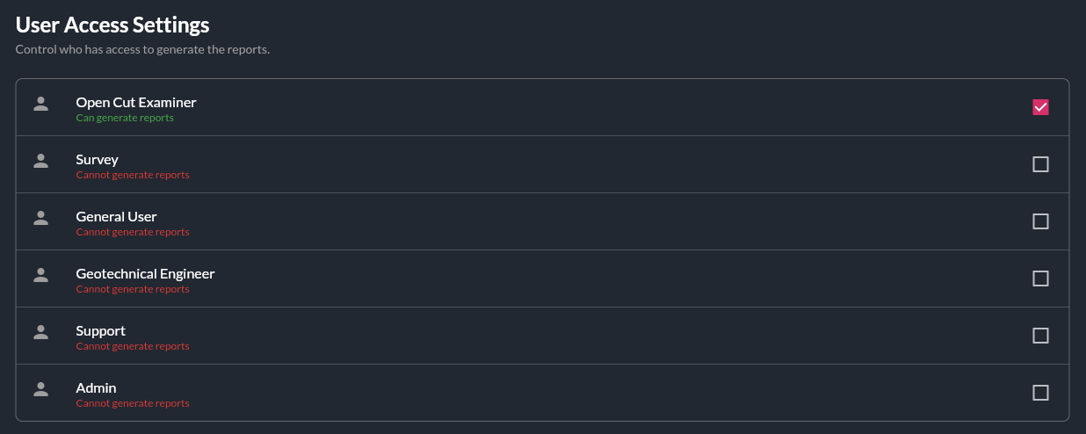Click the Geotechnical Engineer label
The height and width of the screenshot is (434, 1086).
click(x=145, y=274)
